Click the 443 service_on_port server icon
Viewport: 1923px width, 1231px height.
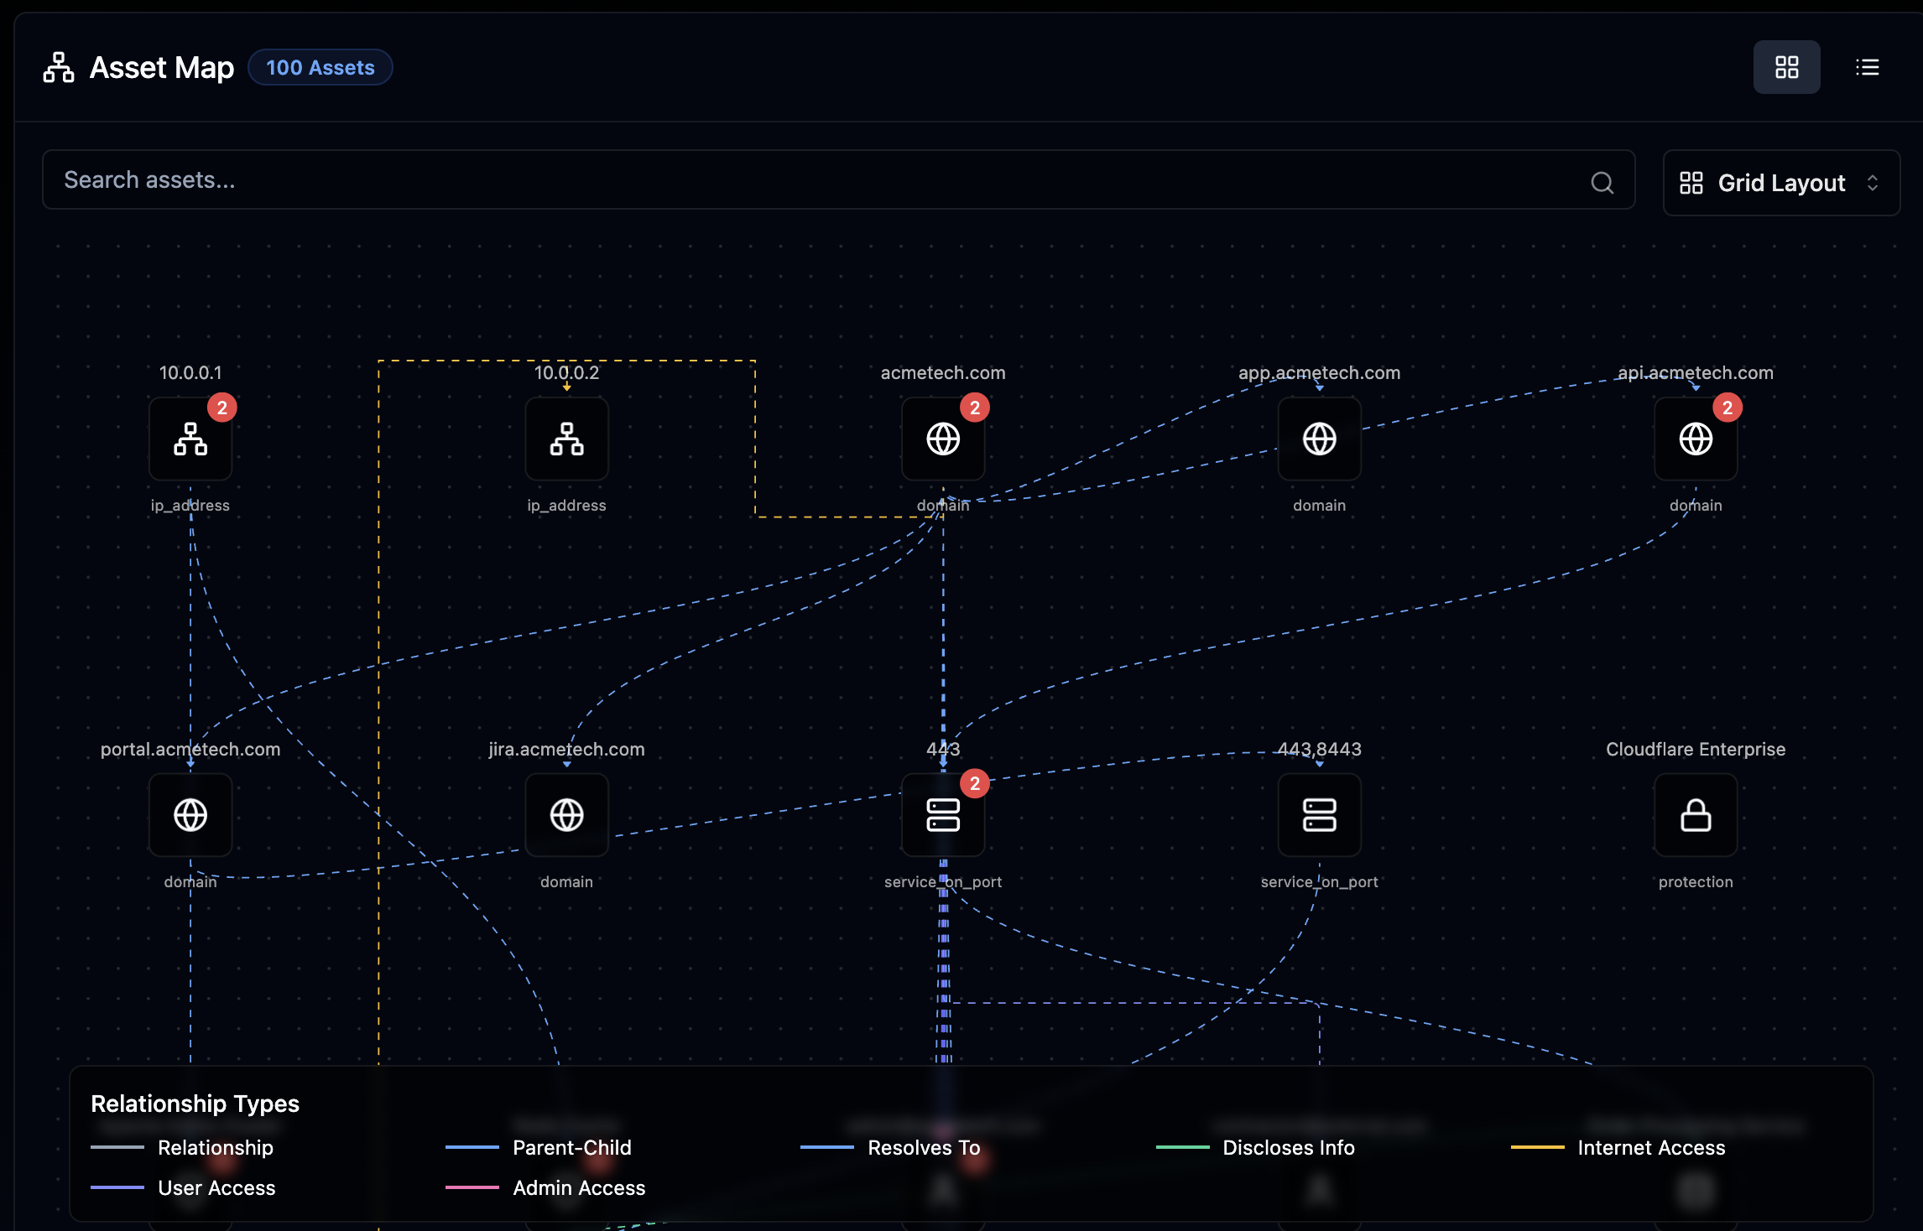[x=943, y=814]
